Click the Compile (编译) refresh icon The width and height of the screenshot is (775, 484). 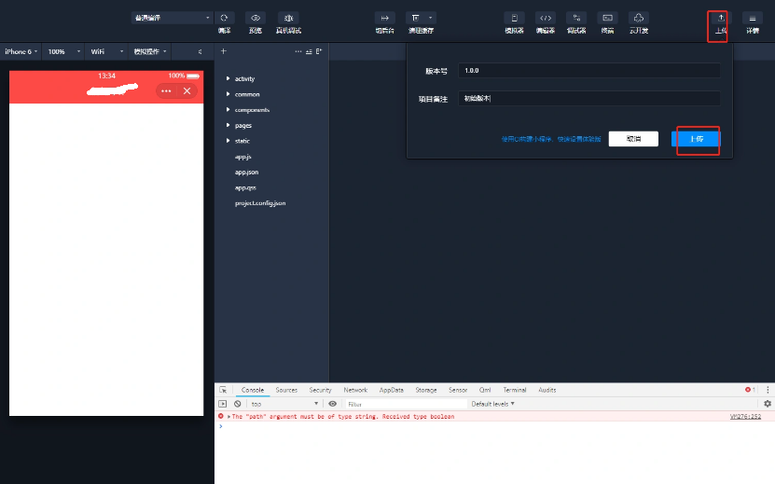click(224, 18)
